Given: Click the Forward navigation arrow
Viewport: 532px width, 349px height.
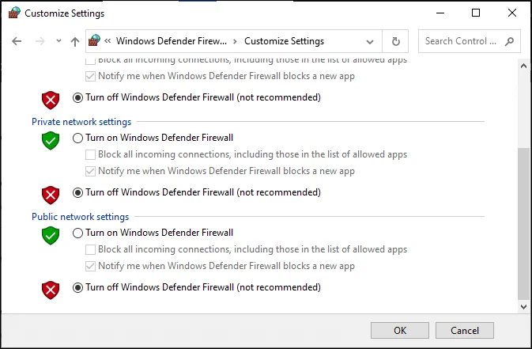Looking at the screenshot, I should click(x=40, y=41).
